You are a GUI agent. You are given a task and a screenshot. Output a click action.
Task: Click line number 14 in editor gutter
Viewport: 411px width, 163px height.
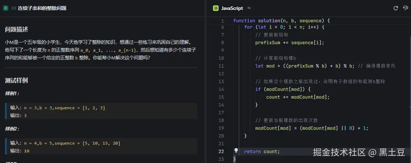[x=221, y=89]
